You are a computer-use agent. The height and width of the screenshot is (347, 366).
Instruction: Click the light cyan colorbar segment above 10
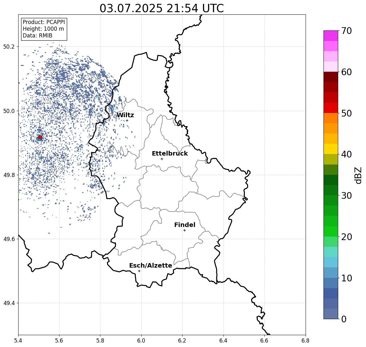click(331, 262)
